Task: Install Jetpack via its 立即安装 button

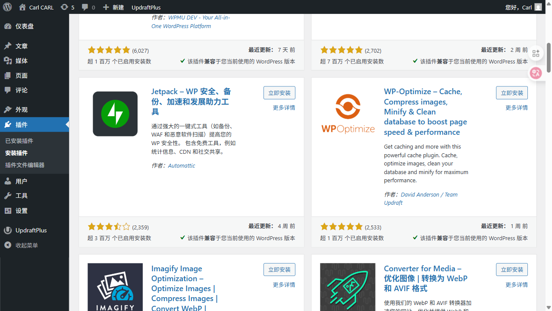Action: click(279, 92)
